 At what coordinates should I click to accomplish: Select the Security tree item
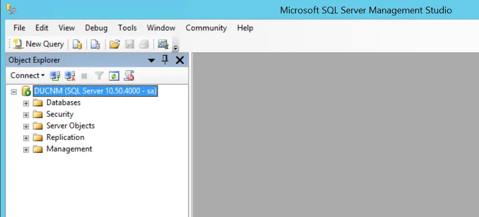(x=60, y=114)
